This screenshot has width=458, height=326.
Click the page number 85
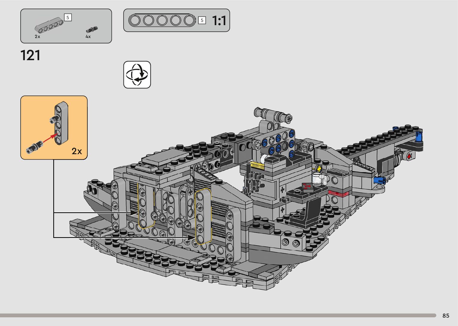pyautogui.click(x=446, y=316)
